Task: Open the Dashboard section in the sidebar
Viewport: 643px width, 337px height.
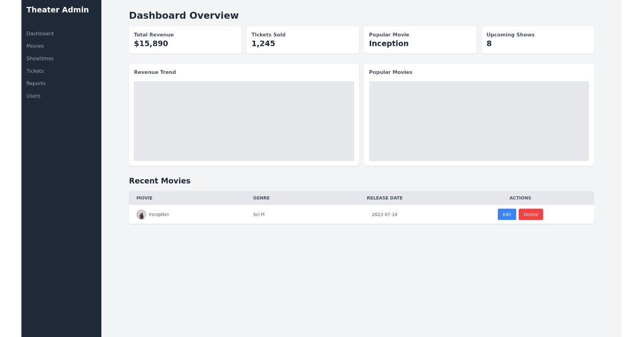Action: (40, 33)
